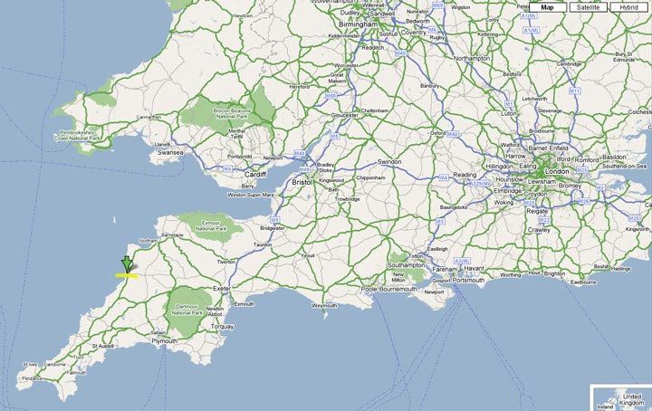Click the Cardiff city label

pyautogui.click(x=255, y=175)
